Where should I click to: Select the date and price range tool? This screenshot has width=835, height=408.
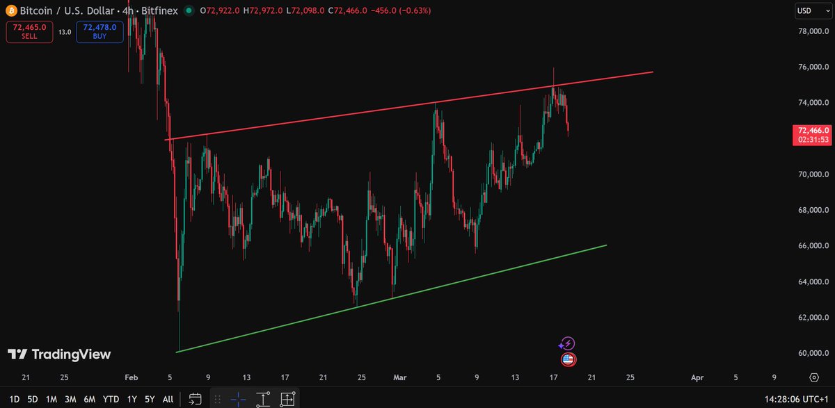point(287,399)
